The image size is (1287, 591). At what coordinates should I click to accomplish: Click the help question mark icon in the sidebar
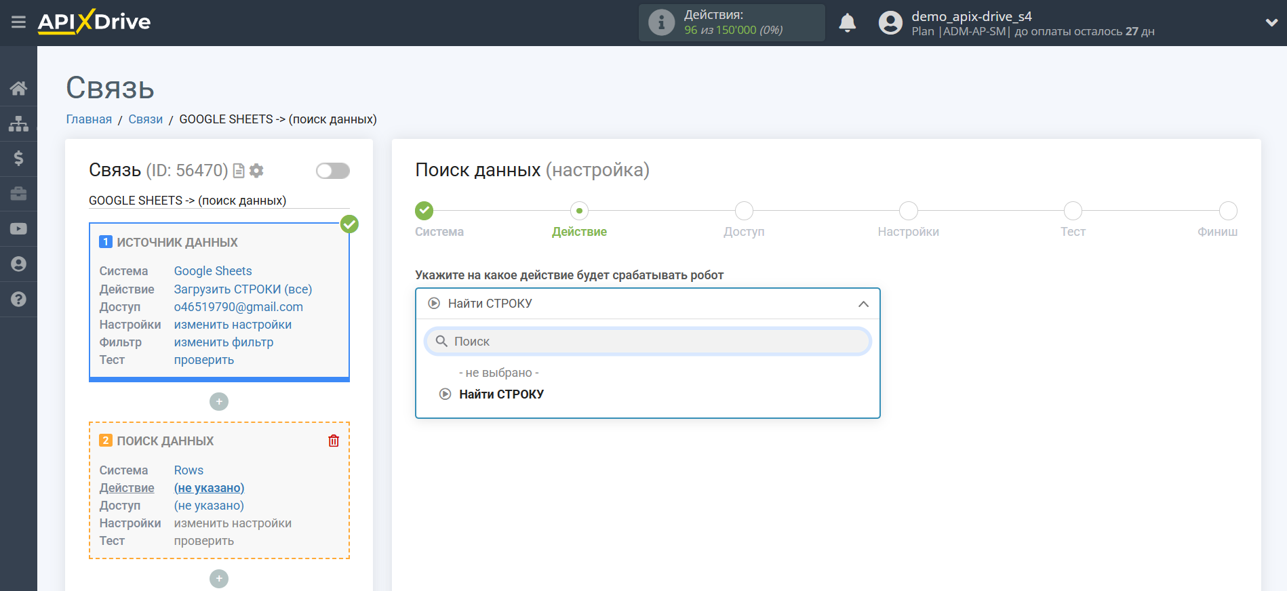tap(18, 299)
